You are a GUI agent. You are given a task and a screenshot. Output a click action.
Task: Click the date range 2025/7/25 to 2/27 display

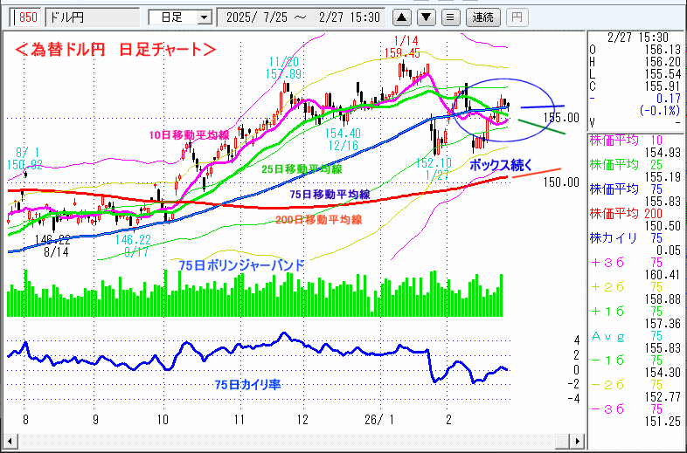pyautogui.click(x=302, y=17)
